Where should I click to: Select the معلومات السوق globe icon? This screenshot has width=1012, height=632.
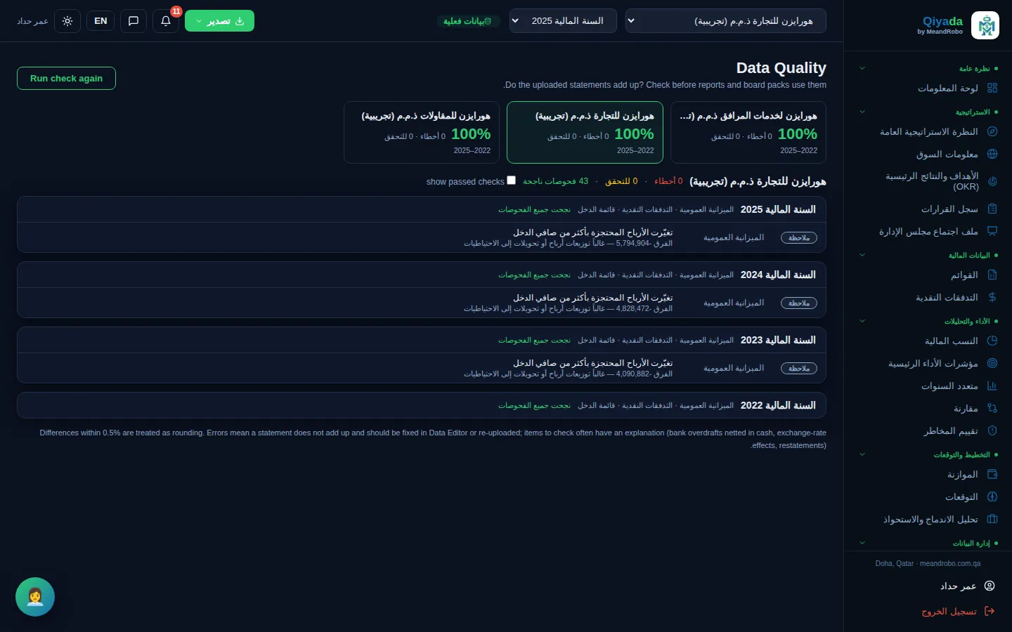[992, 154]
